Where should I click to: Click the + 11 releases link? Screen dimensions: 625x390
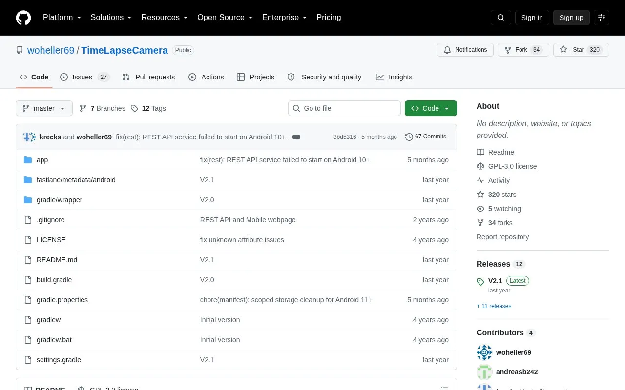coord(494,306)
